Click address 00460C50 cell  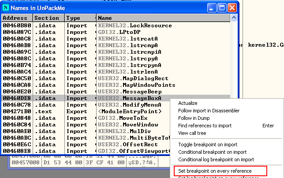[x=17, y=78]
